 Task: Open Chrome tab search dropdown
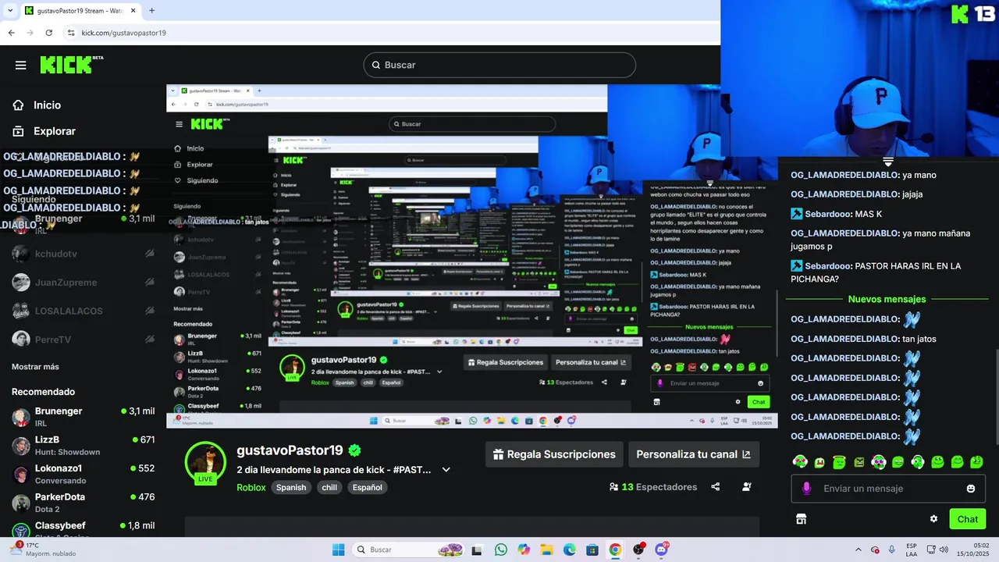point(9,11)
